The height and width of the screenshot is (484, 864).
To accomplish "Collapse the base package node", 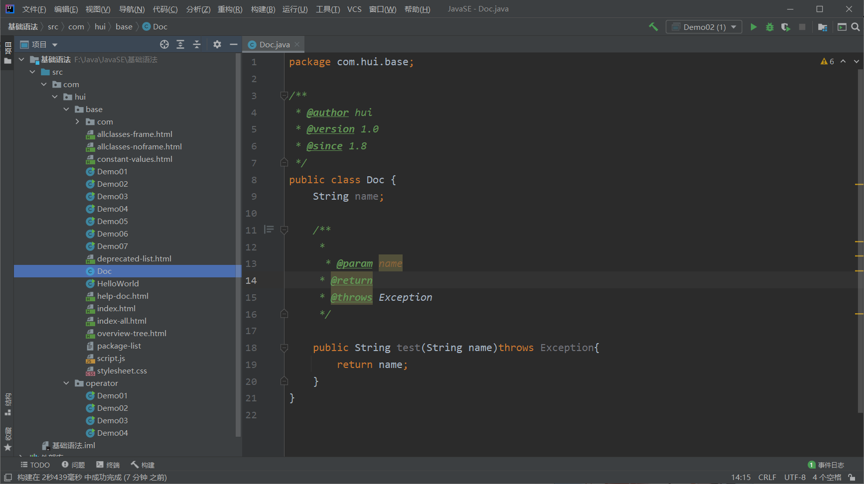I will point(66,109).
